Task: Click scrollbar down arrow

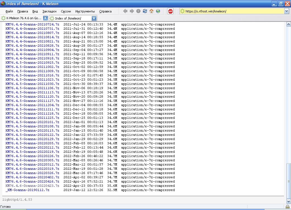Action: click(289, 201)
